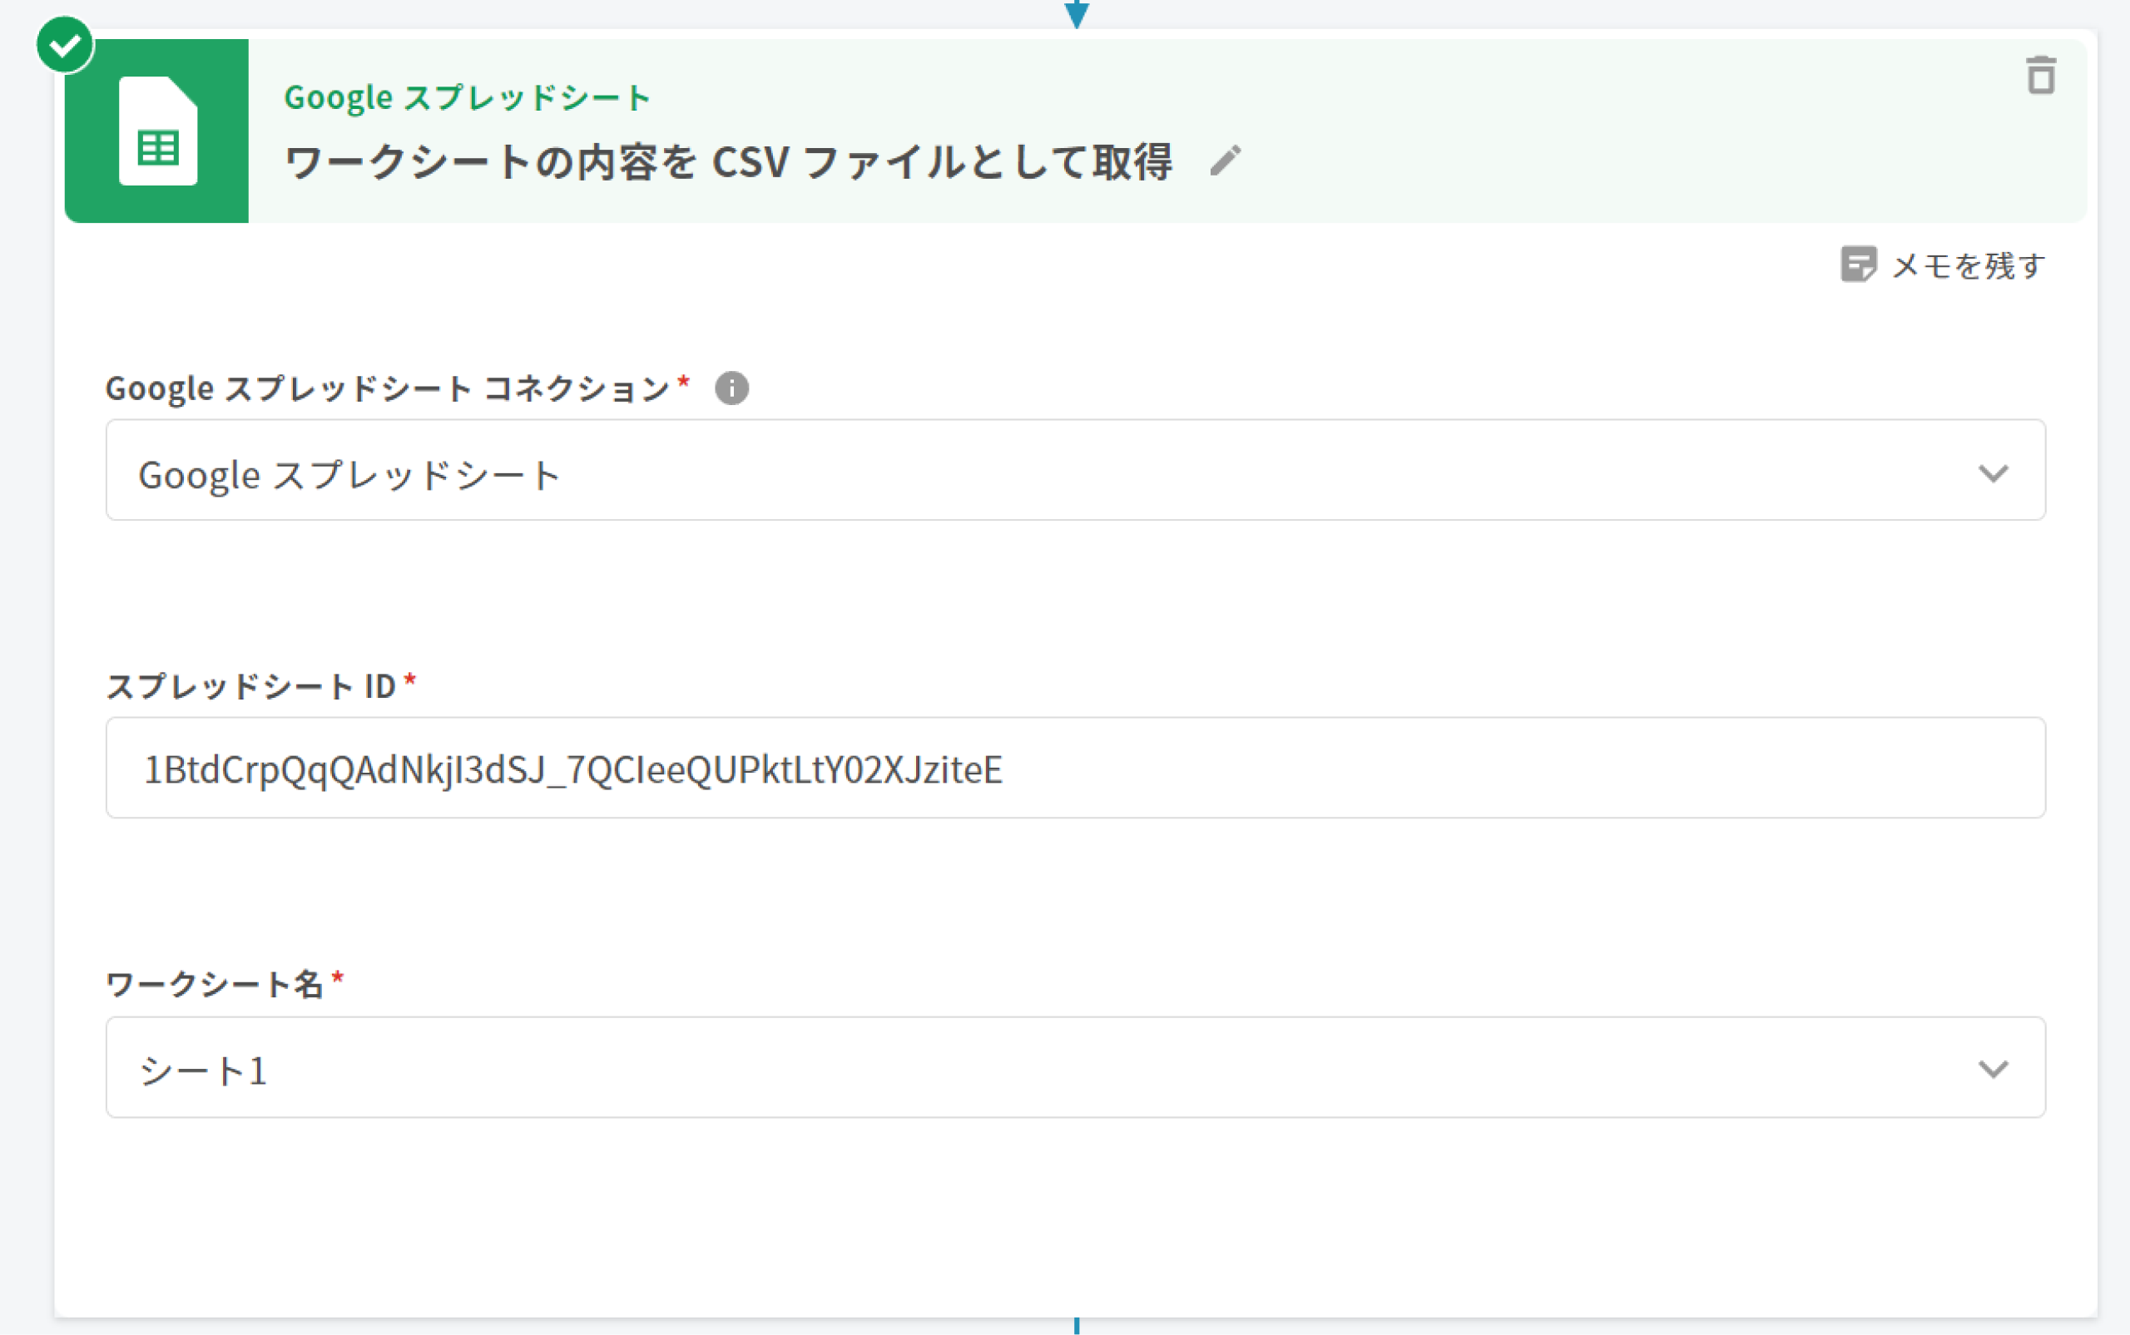Click the スプレッドシート ID field label

(250, 686)
